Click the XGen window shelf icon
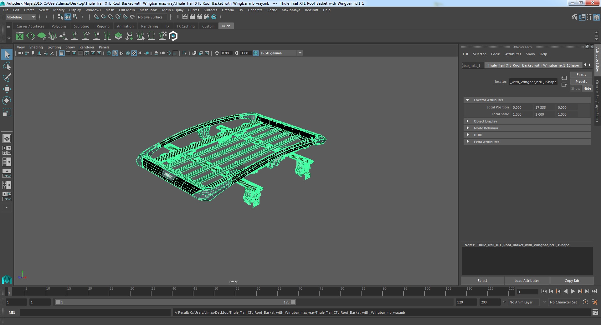Screen dimensions: 601x325 coord(20,36)
